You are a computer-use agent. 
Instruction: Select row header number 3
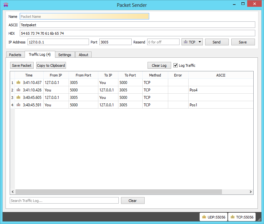[12, 98]
